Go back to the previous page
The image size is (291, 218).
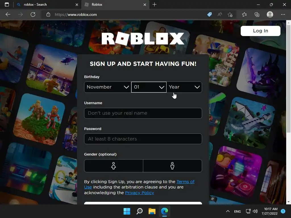[x=8, y=14]
